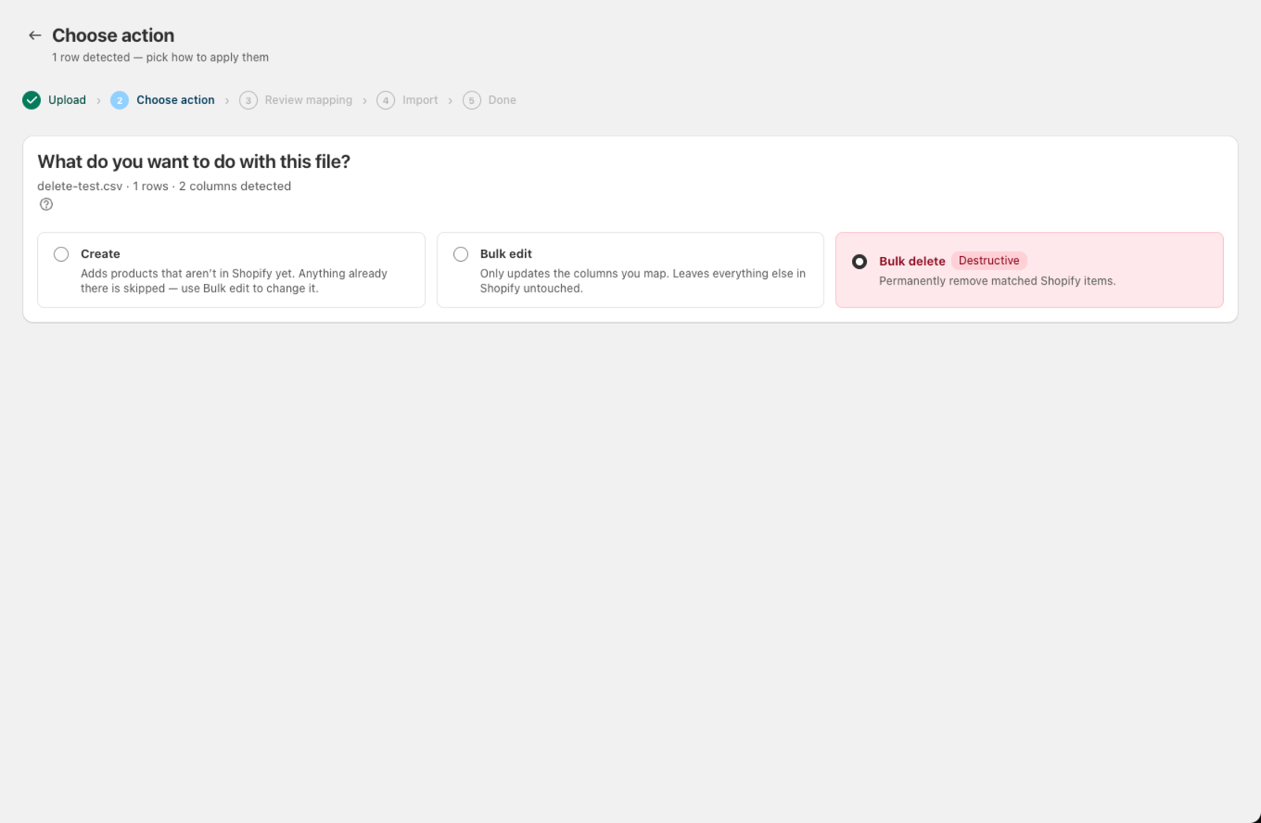Open the Done step label
The image size is (1261, 823).
502,100
